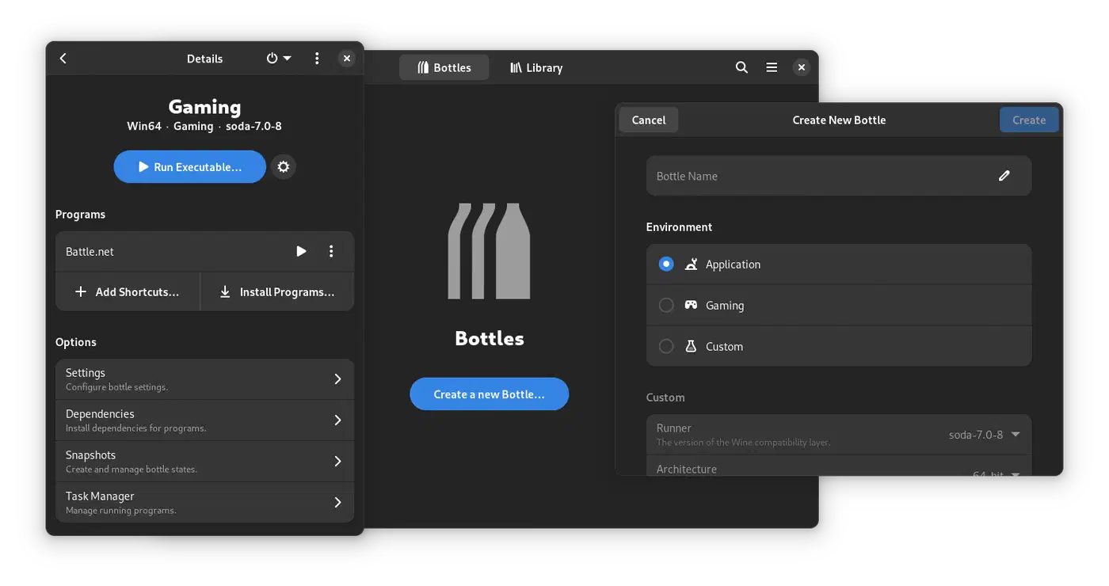1109x586 pixels.
Task: Click the Battle.net program name
Action: pyautogui.click(x=90, y=252)
